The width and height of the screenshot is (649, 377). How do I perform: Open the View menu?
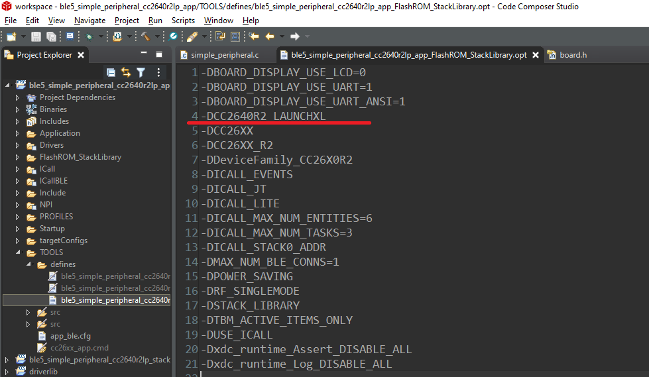(x=56, y=21)
